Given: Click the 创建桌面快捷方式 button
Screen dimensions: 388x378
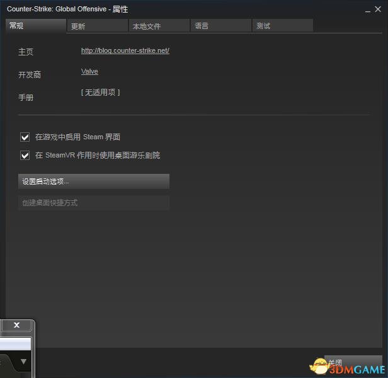Looking at the screenshot, I should (x=94, y=203).
